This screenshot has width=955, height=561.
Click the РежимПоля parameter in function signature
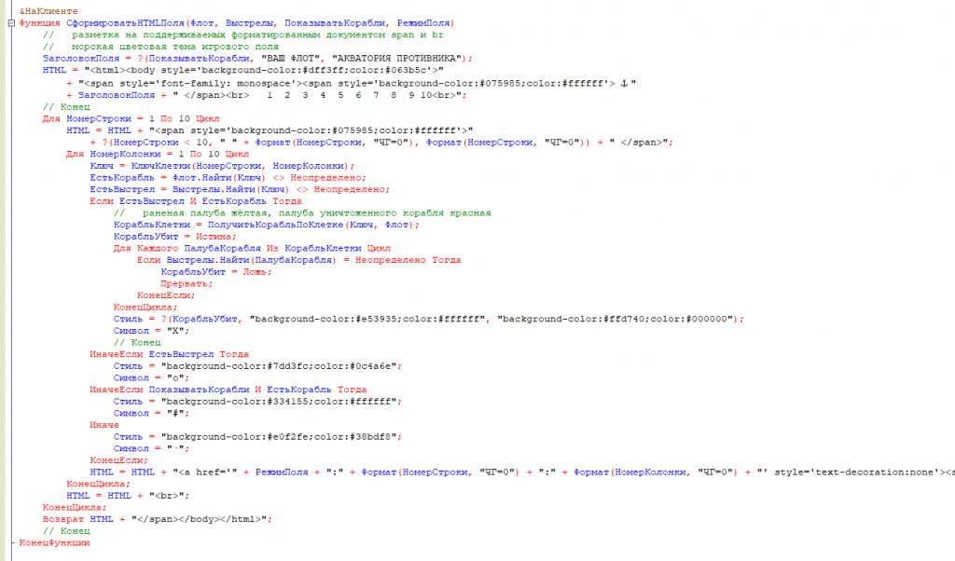click(x=423, y=23)
